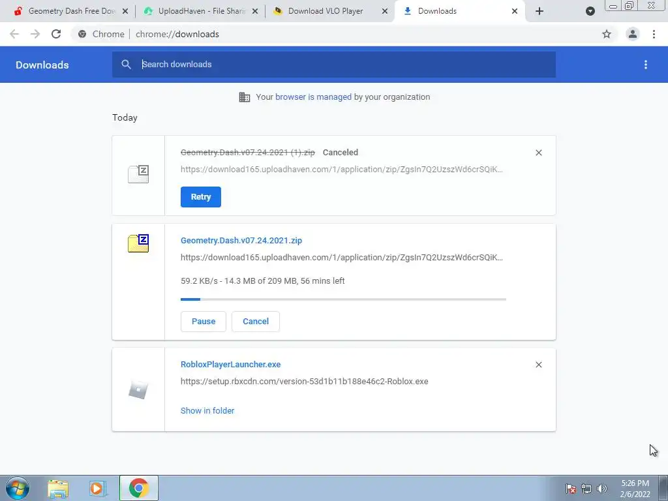Open the RobloxPlayerLauncher.exe file link
This screenshot has height=501, width=668.
pyautogui.click(x=230, y=364)
